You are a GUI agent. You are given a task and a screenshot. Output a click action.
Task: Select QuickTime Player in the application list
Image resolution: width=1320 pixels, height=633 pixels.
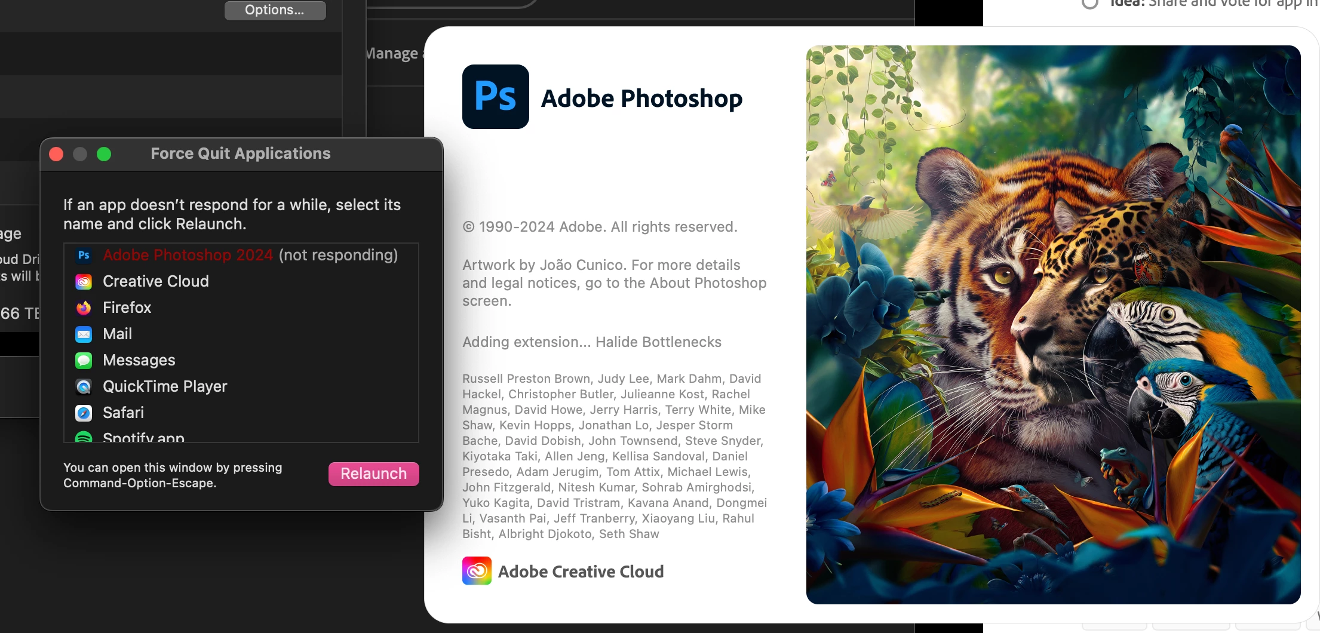241,386
